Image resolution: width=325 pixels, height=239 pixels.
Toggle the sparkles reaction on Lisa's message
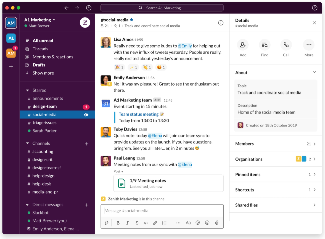[x=133, y=67]
